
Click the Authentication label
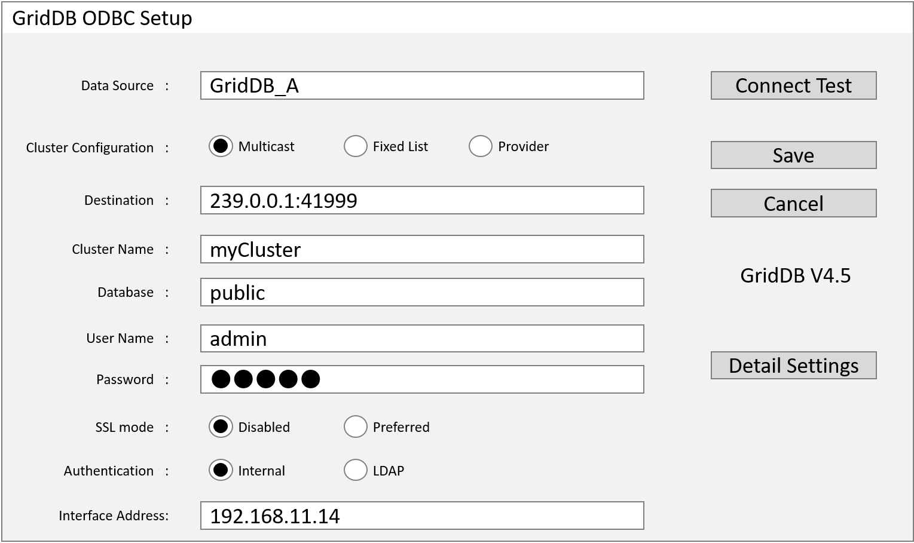108,471
